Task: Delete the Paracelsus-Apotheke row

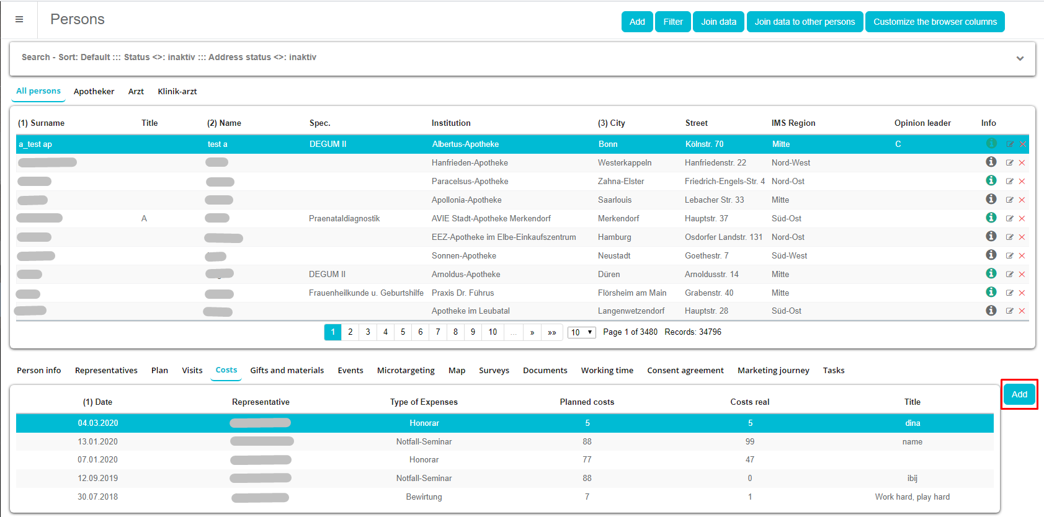Action: [x=1022, y=182]
